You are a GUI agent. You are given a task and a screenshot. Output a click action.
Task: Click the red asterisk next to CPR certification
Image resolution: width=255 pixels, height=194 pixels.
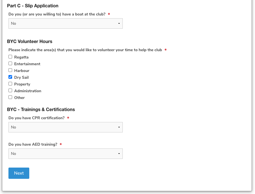click(x=68, y=118)
